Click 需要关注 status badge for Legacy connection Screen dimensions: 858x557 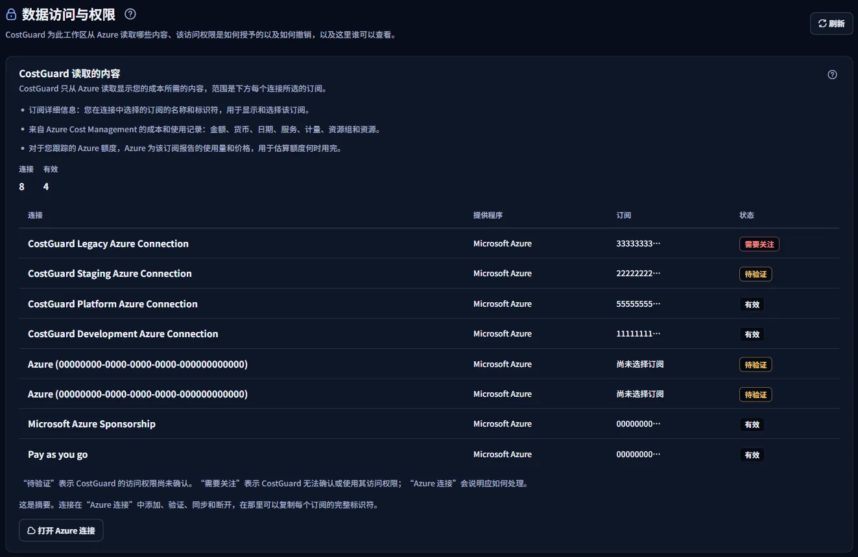759,244
